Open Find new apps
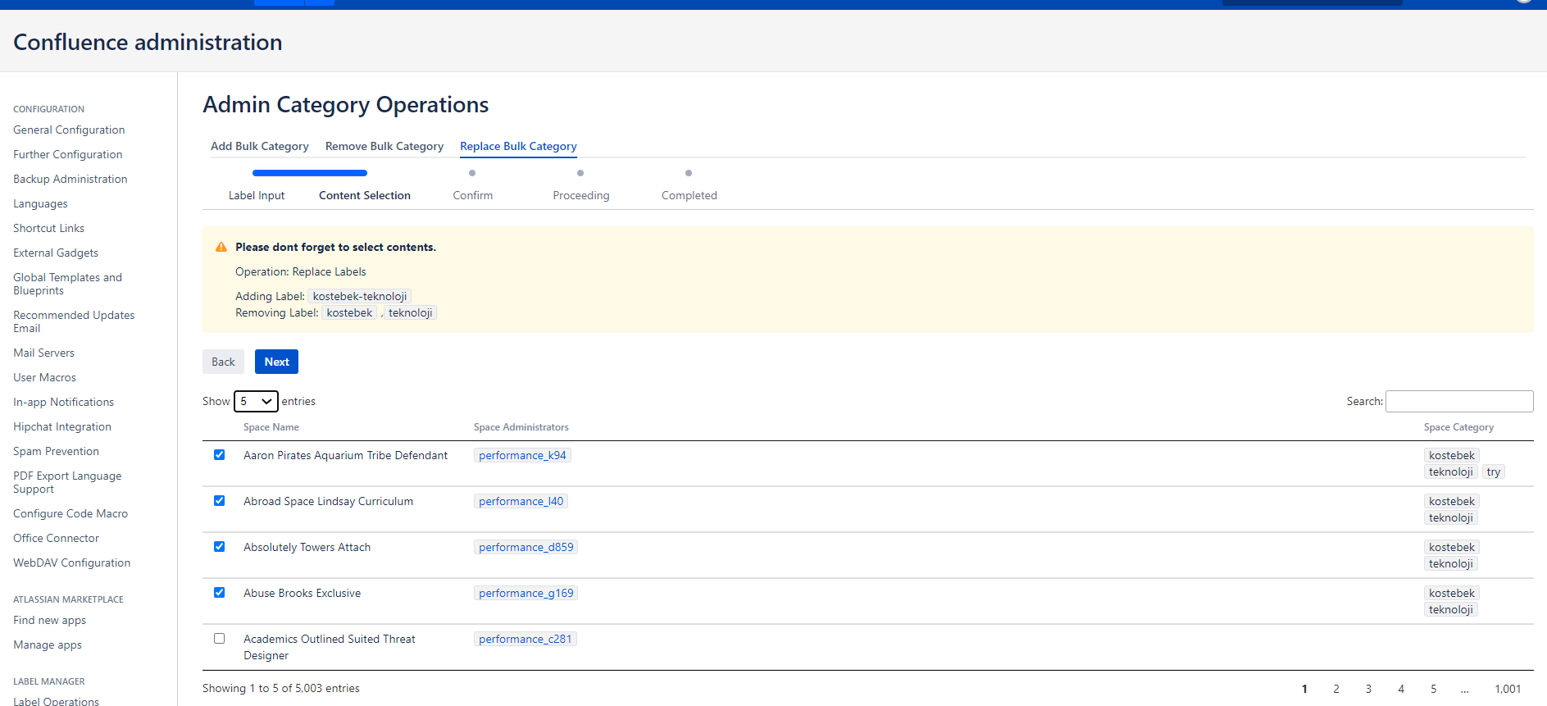This screenshot has width=1547, height=706. pyautogui.click(x=49, y=620)
